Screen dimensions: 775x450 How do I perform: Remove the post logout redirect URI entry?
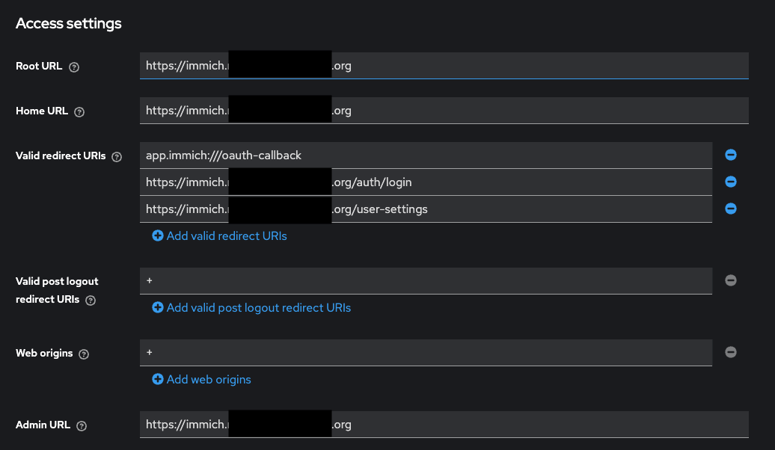point(731,280)
